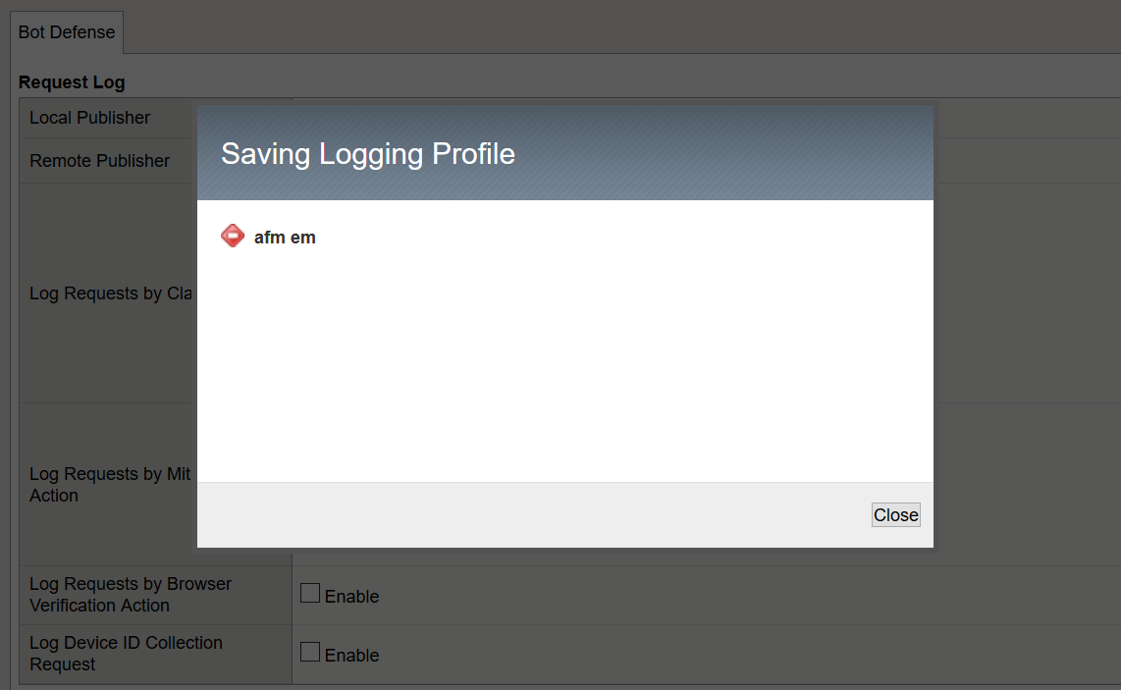Select the afm em error message text
The width and height of the screenshot is (1121, 690).
pyautogui.click(x=285, y=238)
